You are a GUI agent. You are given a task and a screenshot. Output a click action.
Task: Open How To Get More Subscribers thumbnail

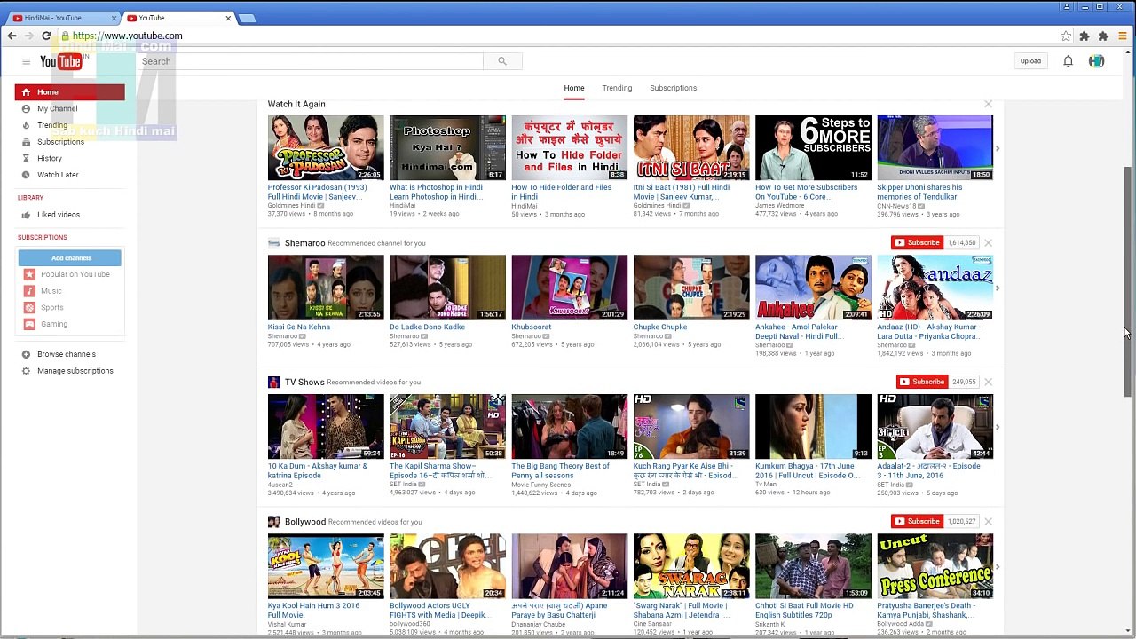[813, 148]
